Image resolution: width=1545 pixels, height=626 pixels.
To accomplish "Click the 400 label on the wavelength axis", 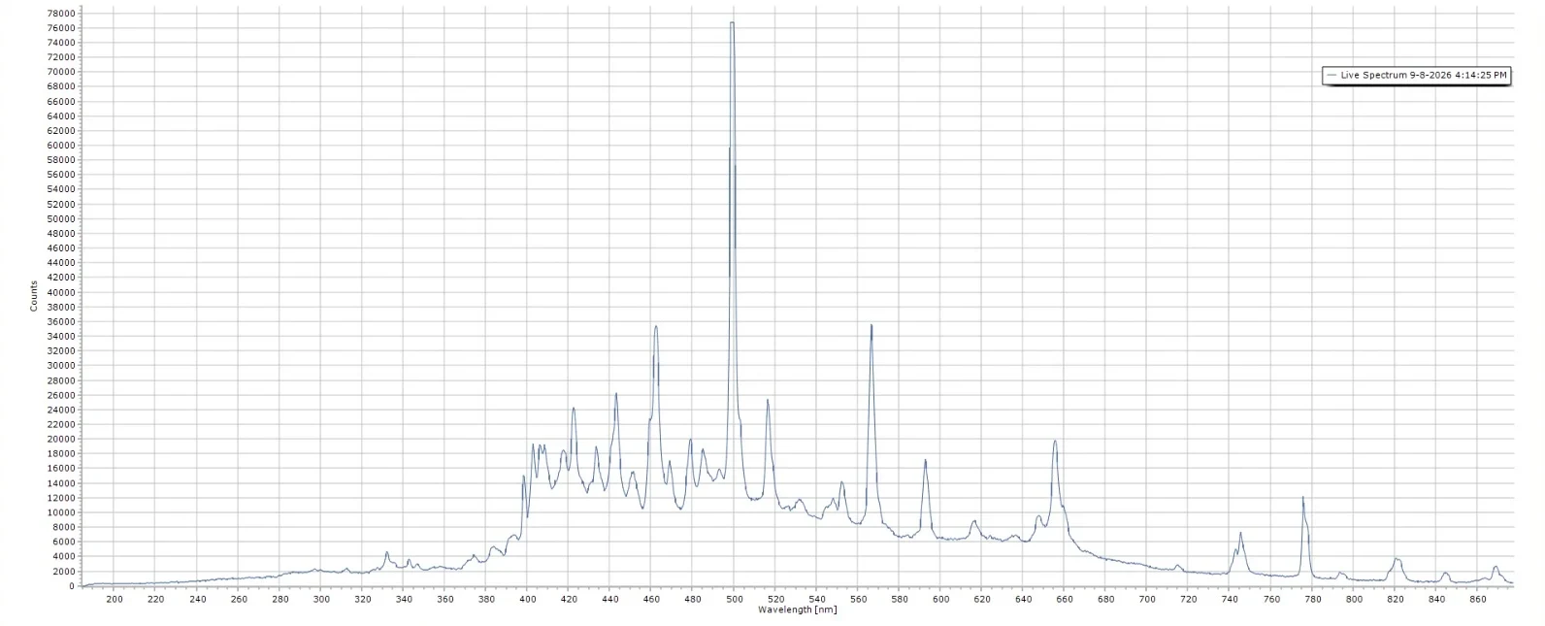I will pyautogui.click(x=528, y=599).
